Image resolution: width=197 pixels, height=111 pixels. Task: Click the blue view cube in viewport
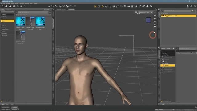click(148, 20)
